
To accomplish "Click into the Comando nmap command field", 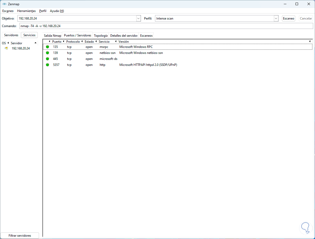I will [x=166, y=26].
